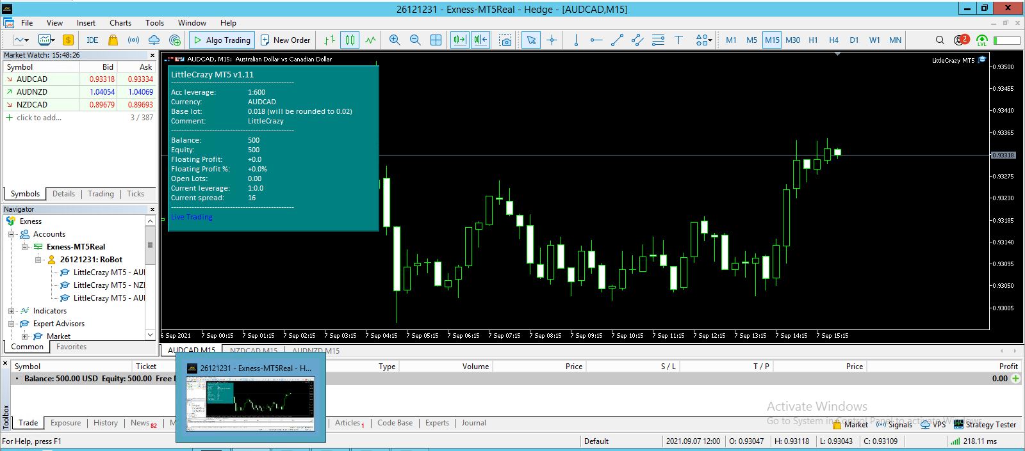Viewport: 1025px width, 451px height.
Task: Set timeframe to D1
Action: tap(854, 40)
